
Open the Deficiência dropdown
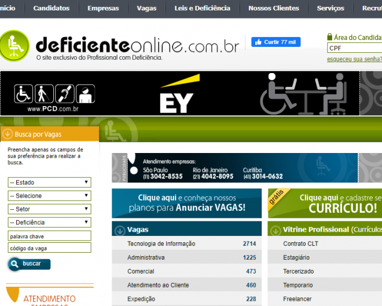click(x=49, y=223)
